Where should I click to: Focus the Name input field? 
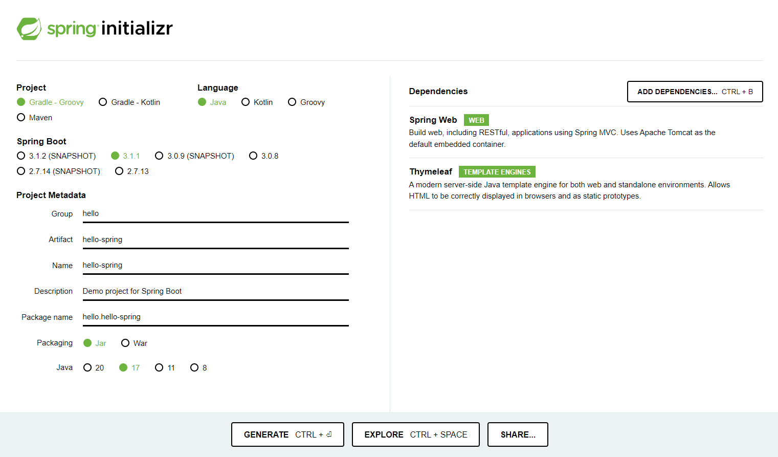click(x=215, y=266)
